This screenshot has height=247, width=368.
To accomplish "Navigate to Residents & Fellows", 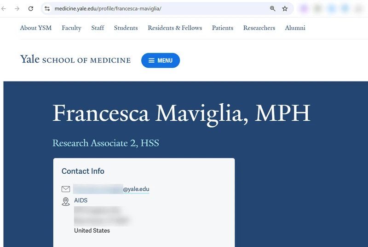I will (x=175, y=28).
